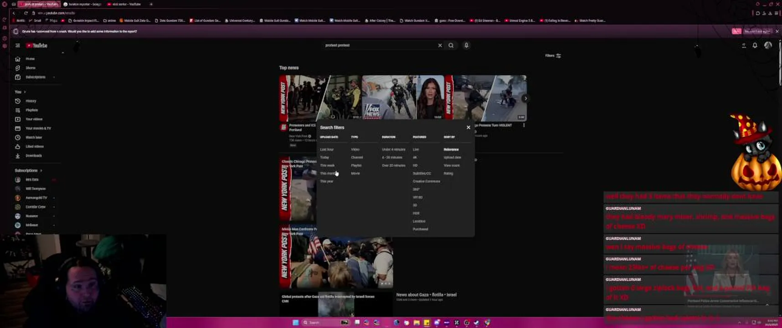Open Asmongold TV subscription channel
Viewport: 782px width, 328px height.
pos(36,198)
